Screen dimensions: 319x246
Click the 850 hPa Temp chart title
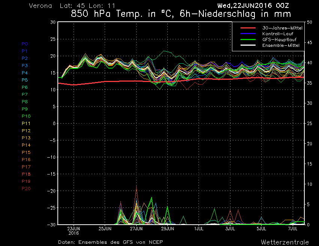(181, 14)
